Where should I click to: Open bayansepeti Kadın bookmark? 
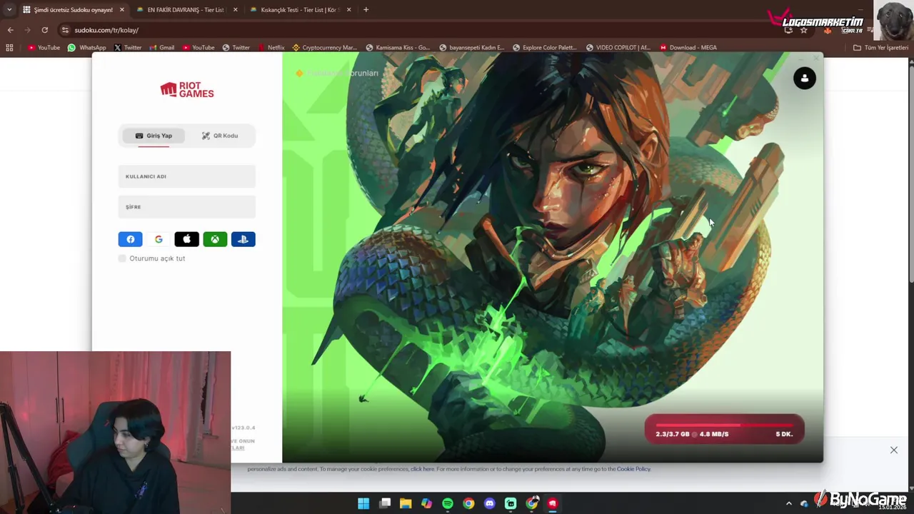[471, 48]
